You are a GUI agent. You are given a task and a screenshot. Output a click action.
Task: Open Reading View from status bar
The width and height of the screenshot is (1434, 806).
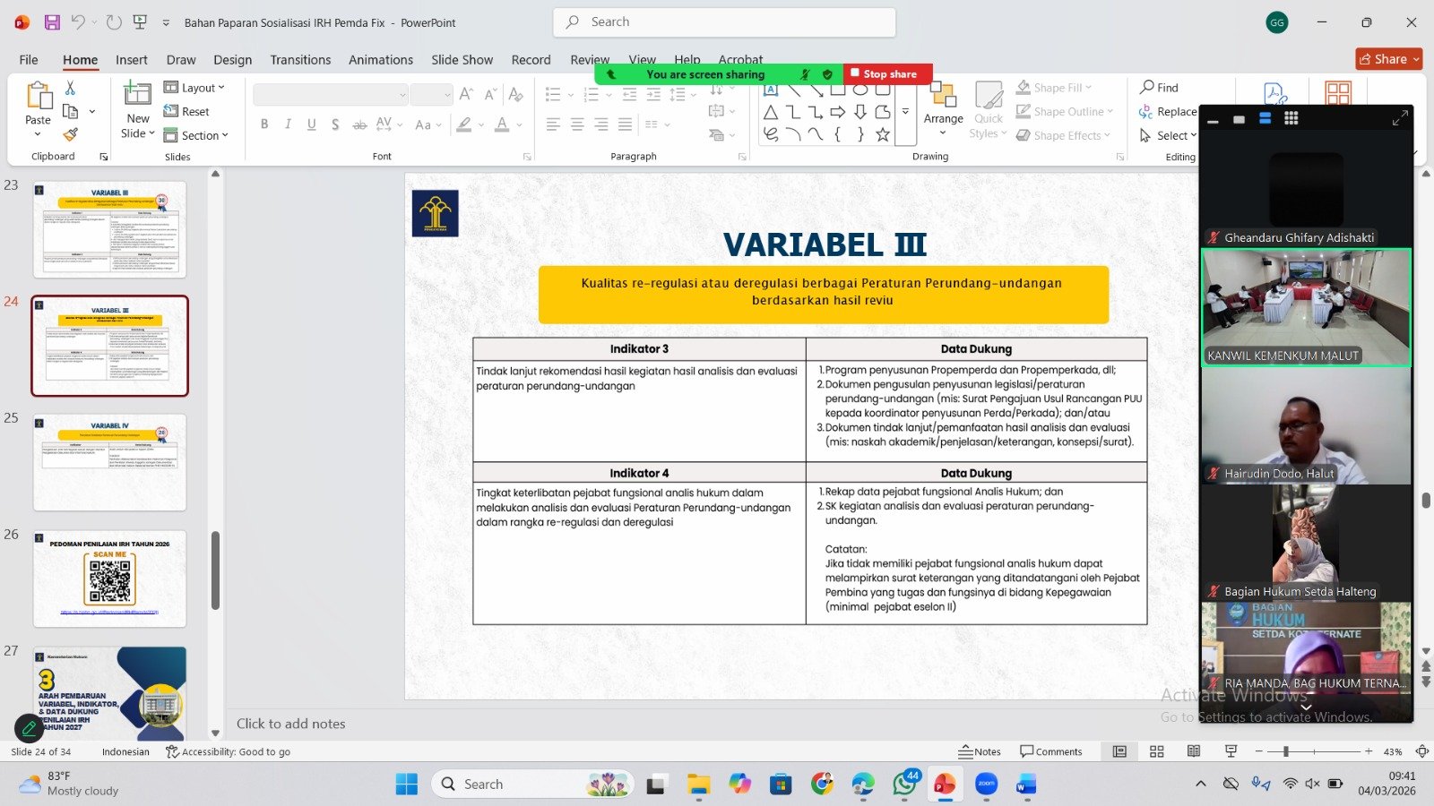[x=1194, y=751]
